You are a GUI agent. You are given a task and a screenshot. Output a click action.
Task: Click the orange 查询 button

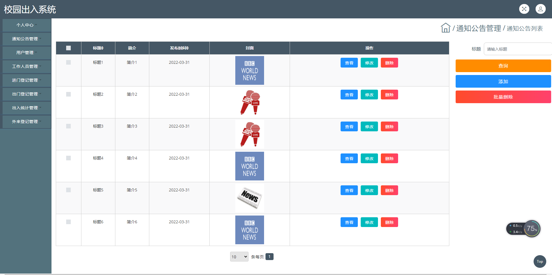click(x=503, y=66)
